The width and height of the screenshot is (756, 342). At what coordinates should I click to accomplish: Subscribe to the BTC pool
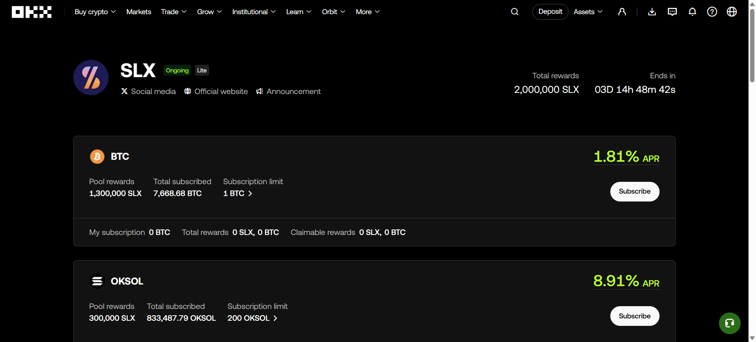(635, 192)
